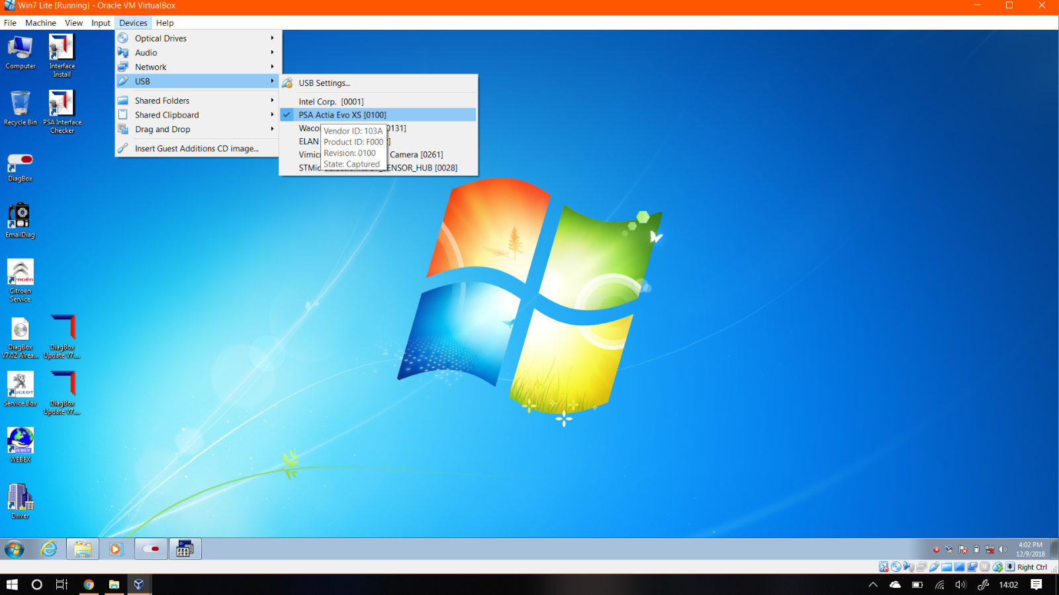Select the Citroën Service desktop shortcut

(21, 281)
